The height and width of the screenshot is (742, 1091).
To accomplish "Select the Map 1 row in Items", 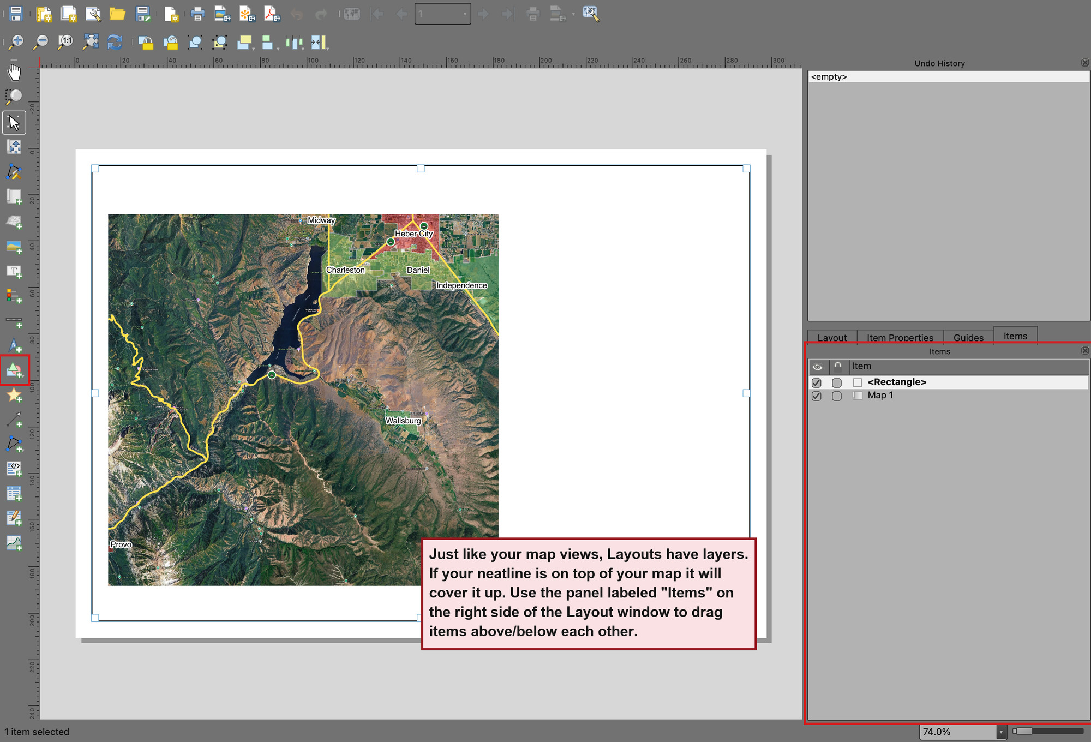I will (949, 396).
